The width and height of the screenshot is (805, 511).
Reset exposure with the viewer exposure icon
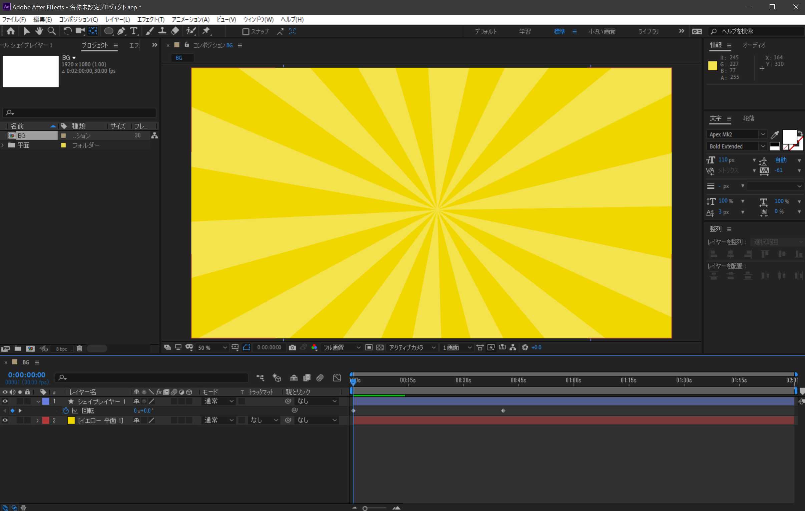click(525, 347)
